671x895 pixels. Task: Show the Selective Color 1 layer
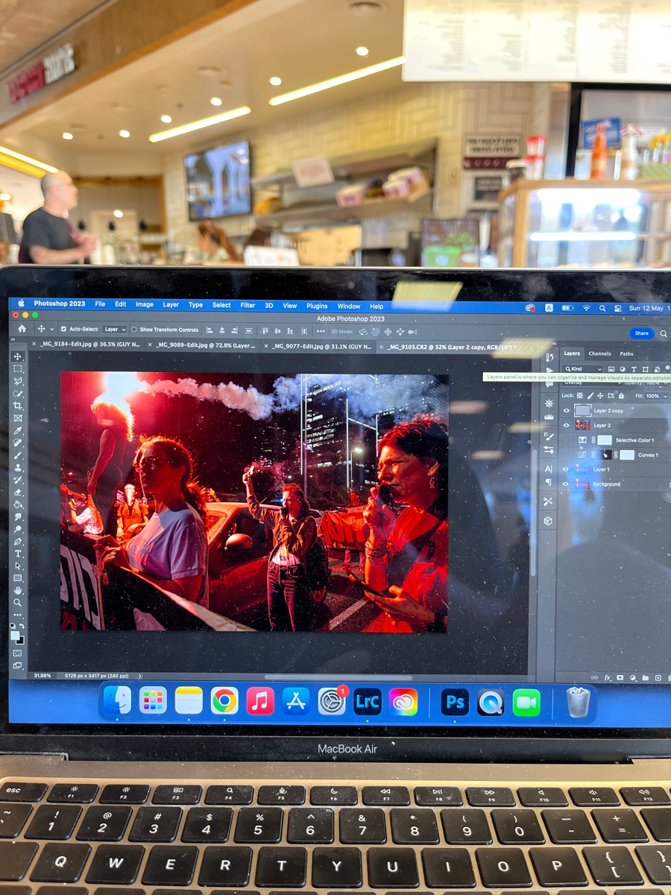566,440
